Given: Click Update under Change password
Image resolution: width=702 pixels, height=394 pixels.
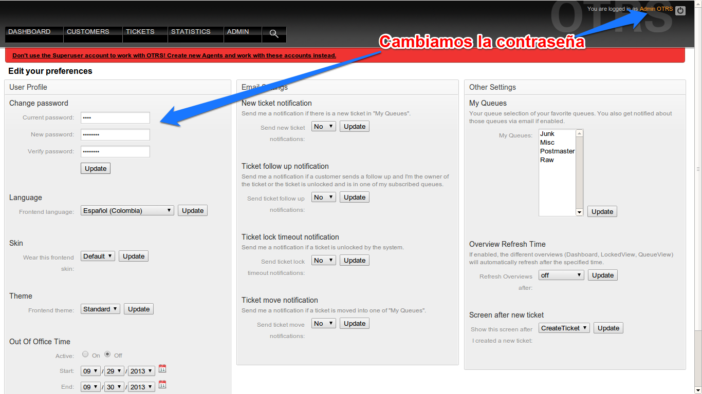Looking at the screenshot, I should 95,168.
